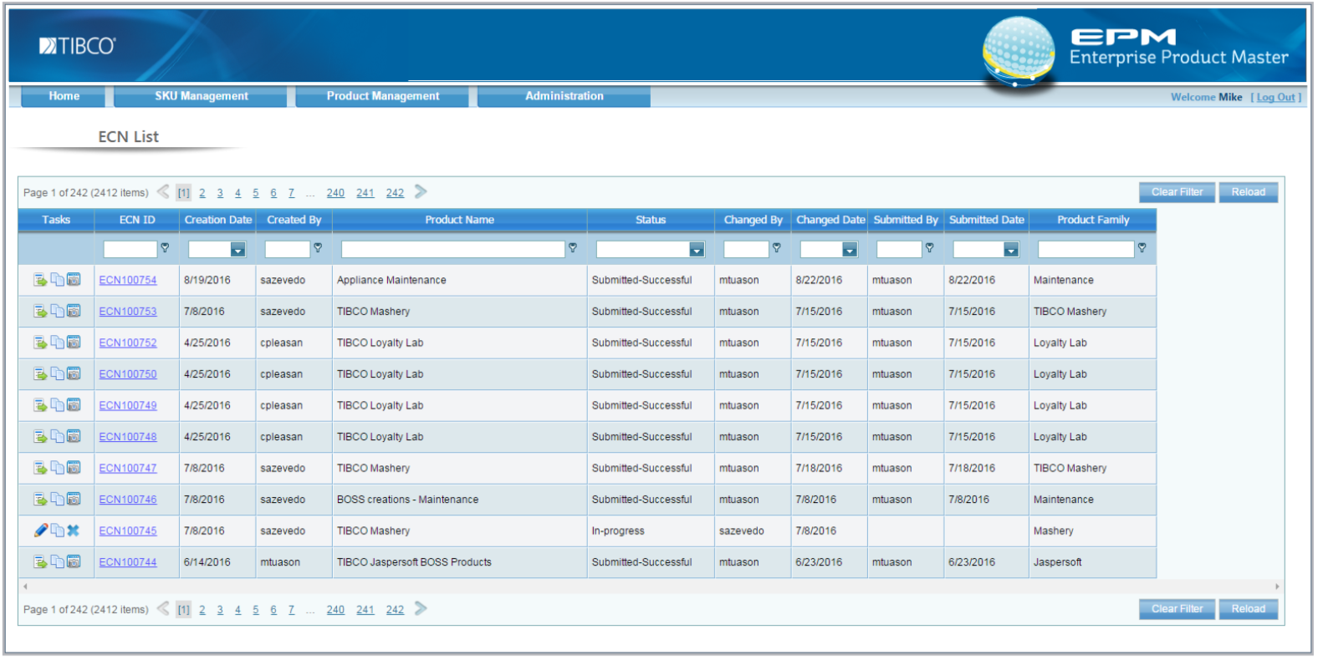Click the copy icon in the ECN100748 row
1318x660 pixels.
coord(57,437)
